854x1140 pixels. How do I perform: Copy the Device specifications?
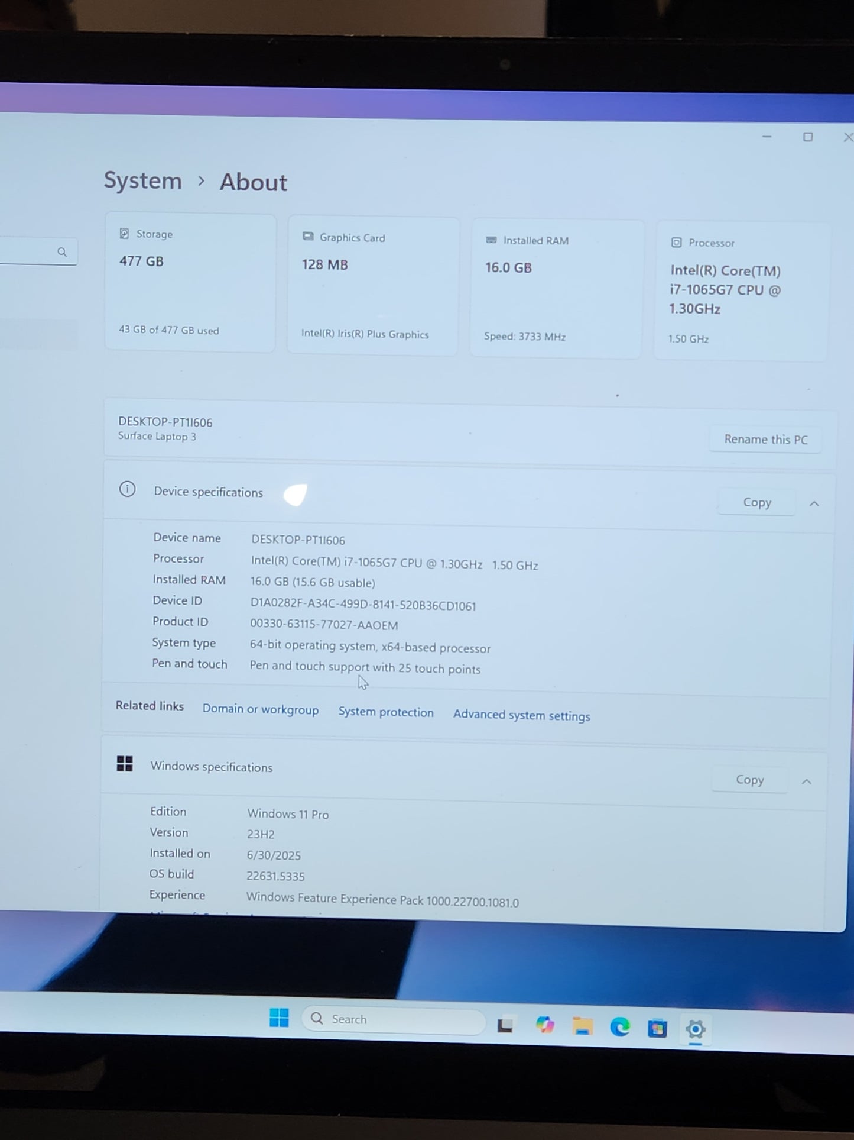756,502
